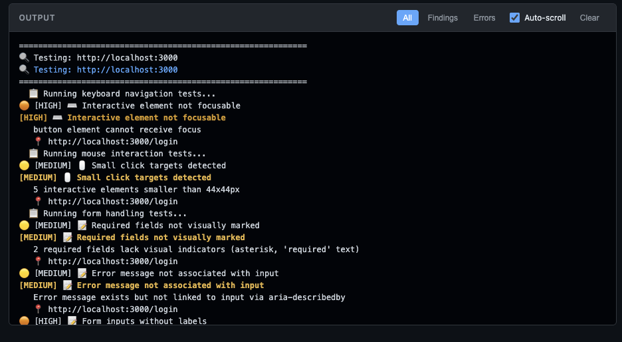Clear the output log
This screenshot has width=622, height=342.
point(589,18)
